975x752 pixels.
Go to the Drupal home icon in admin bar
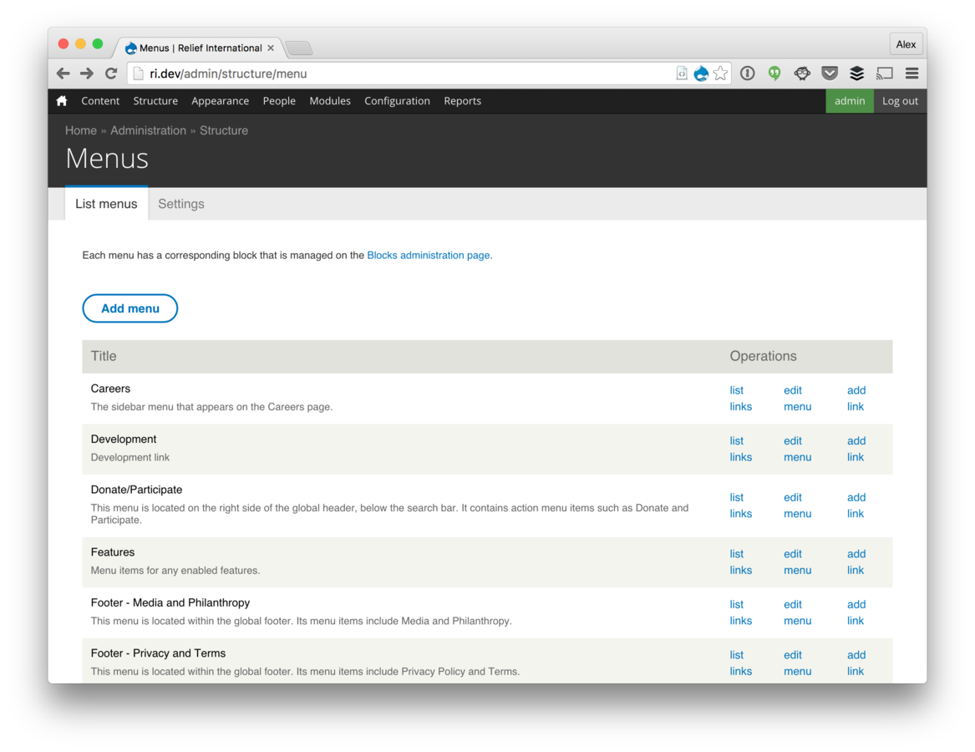tap(62, 101)
